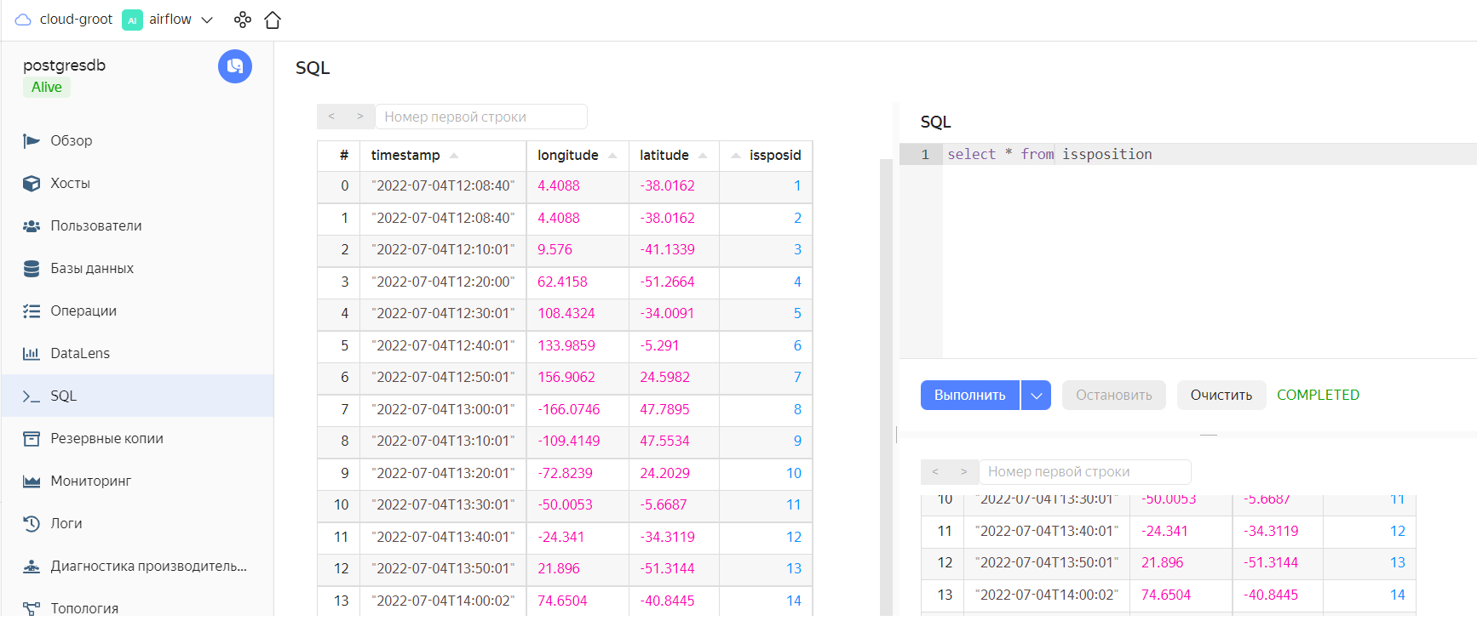Click the Пользователи people icon
Screen dimensions: 1477x638
[32, 225]
